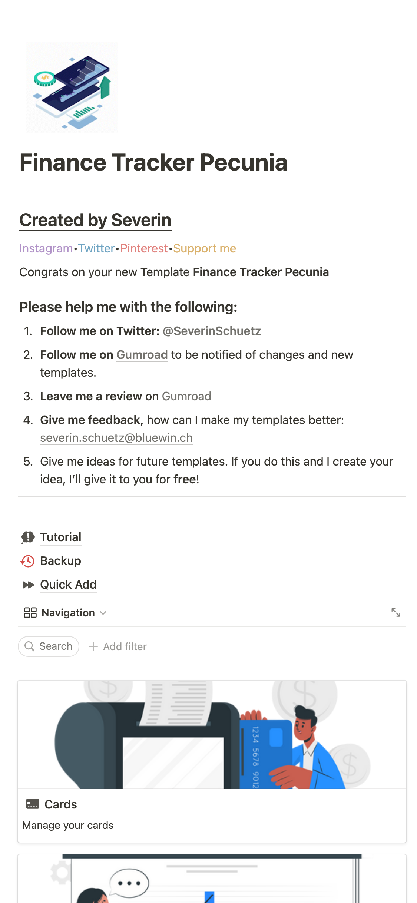Open the Instagram link

[x=46, y=248]
